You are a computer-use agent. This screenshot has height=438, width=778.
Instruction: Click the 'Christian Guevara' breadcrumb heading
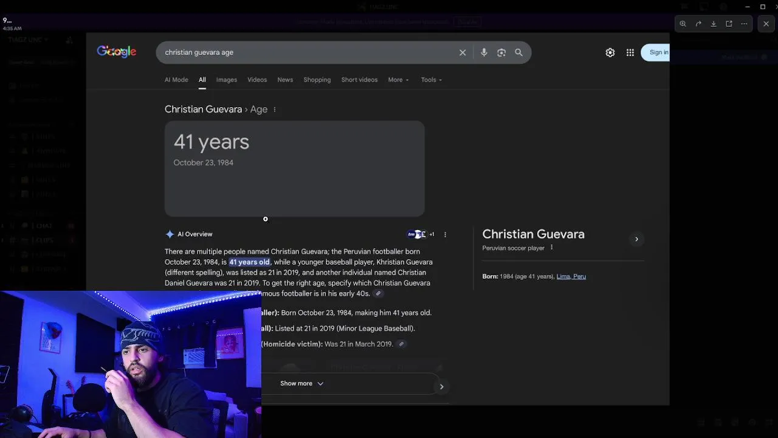click(x=203, y=109)
